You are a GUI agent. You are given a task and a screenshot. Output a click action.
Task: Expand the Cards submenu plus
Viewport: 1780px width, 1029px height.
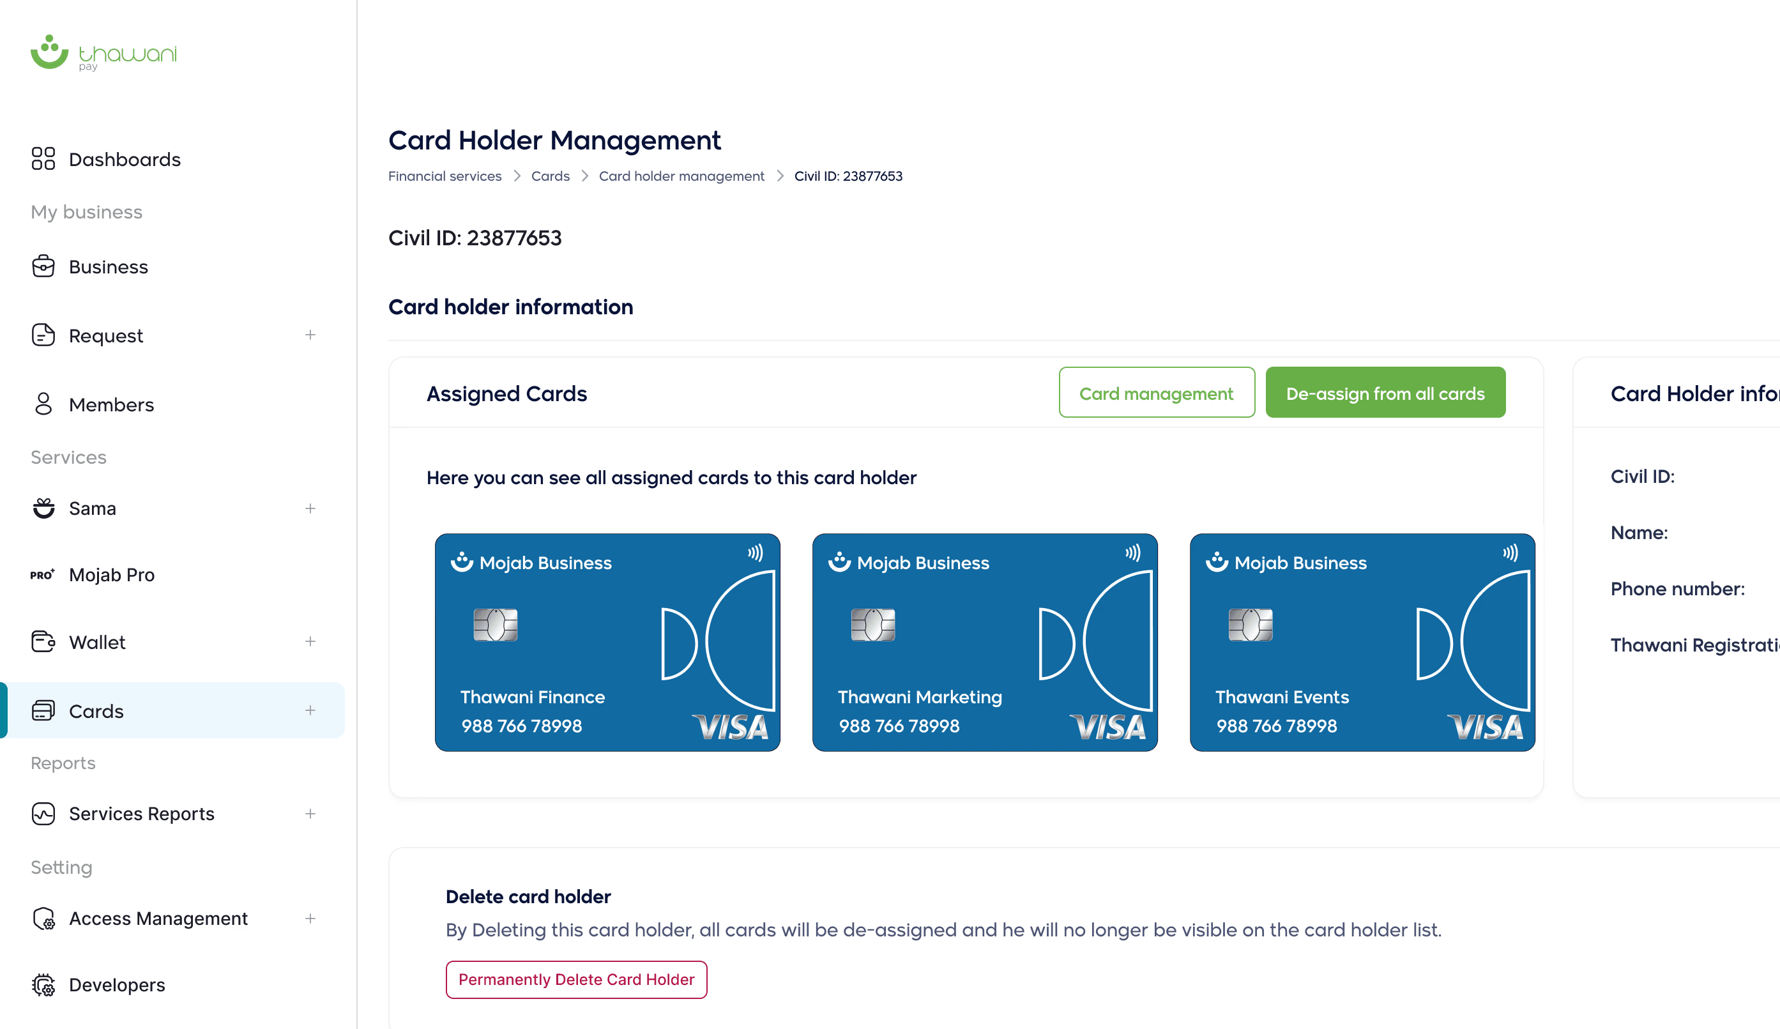click(x=310, y=710)
